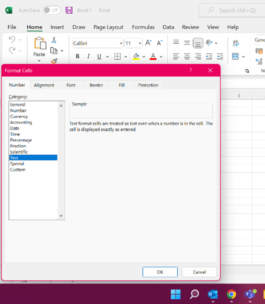
Task: Click Decrease Indent icon
Action: click(x=209, y=57)
